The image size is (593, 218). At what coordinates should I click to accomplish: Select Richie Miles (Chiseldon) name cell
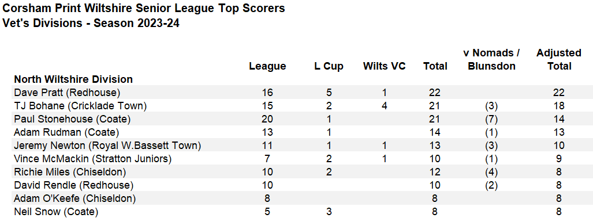pos(70,172)
